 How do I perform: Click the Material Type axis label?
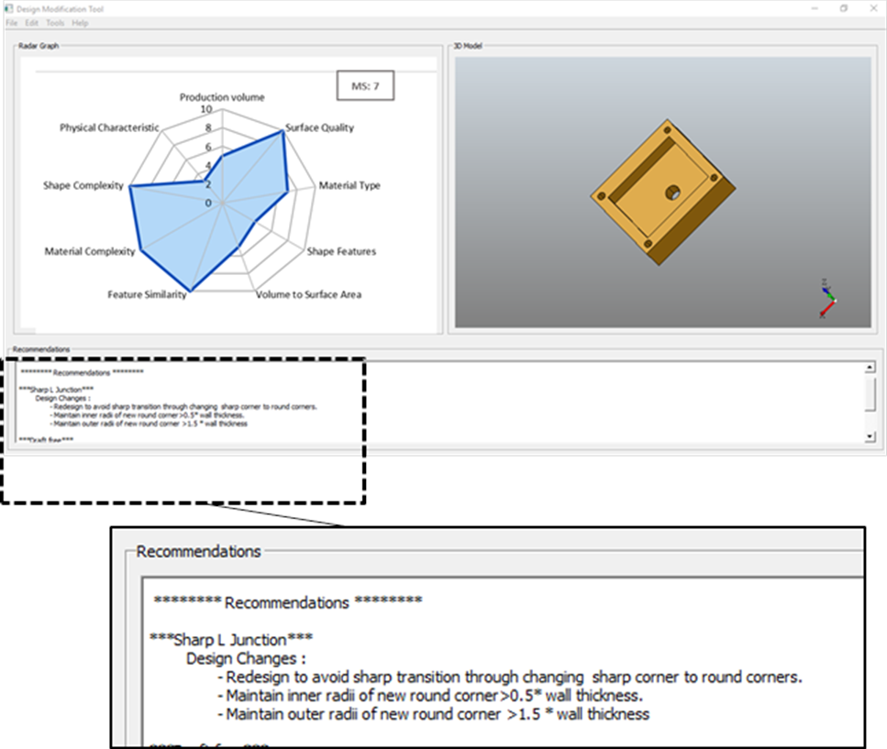click(349, 186)
